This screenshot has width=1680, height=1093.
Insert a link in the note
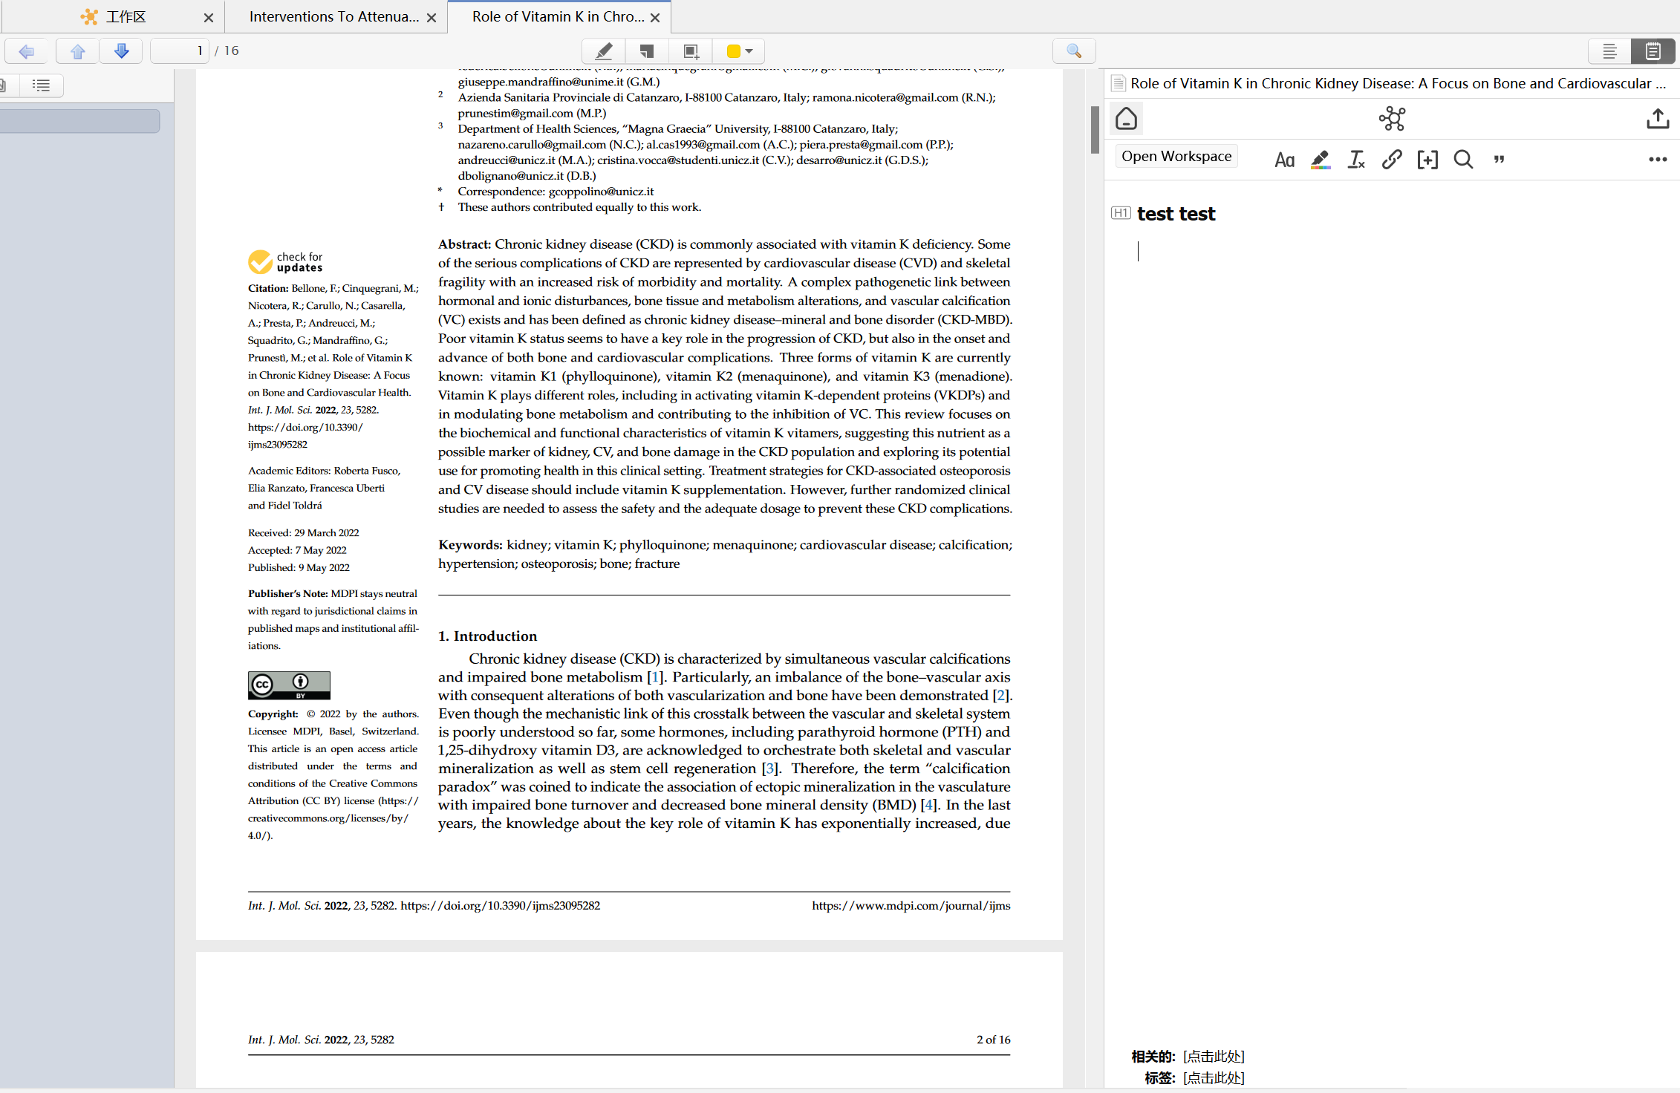[1392, 160]
